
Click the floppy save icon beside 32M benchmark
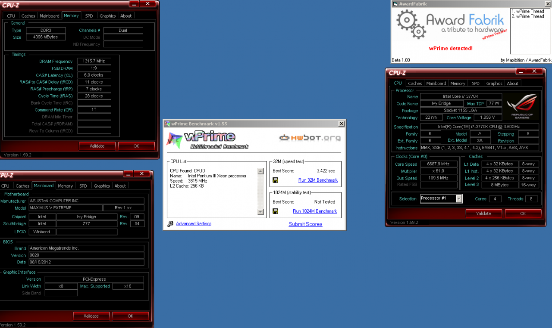[275, 180]
